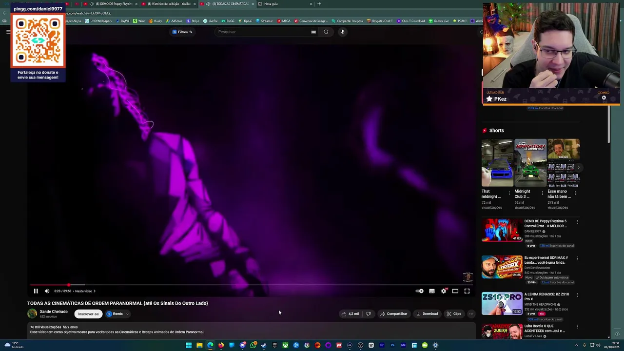624x351 pixels.
Task: Subscribe with Inscrever-se button
Action: (88, 314)
